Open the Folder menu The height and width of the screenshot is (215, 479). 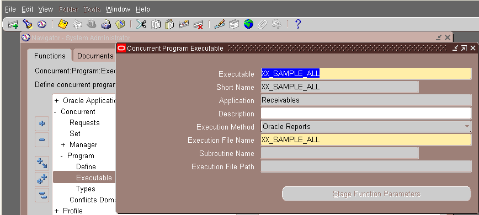pos(69,9)
